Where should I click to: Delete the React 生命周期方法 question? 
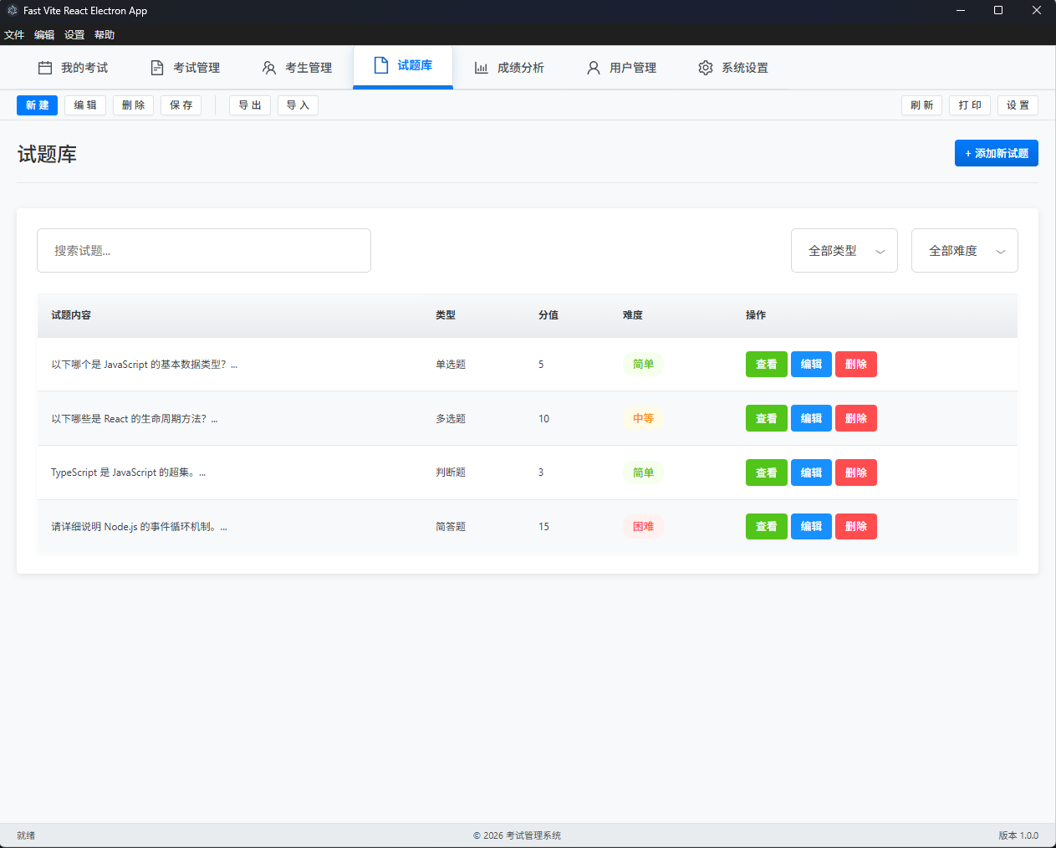[856, 419]
